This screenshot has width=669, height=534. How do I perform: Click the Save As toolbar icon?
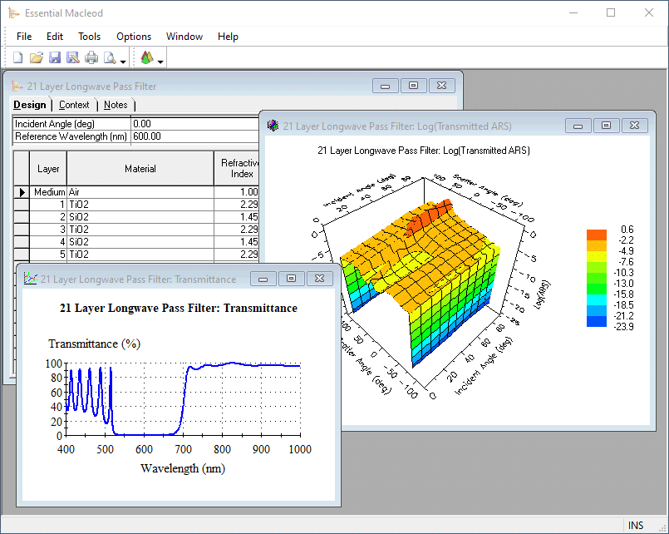click(x=73, y=57)
